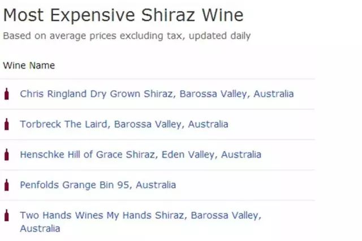Select the bottle icon next to Two Hands Wines

(x=7, y=215)
